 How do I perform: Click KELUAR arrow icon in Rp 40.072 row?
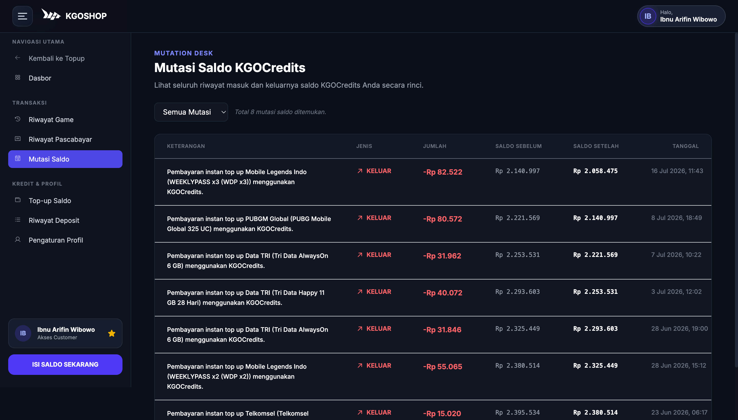(x=360, y=292)
